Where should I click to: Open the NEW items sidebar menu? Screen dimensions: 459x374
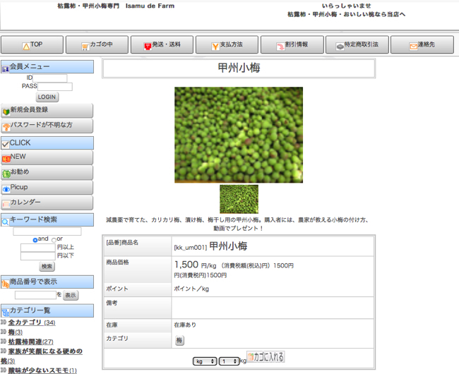pyautogui.click(x=47, y=157)
